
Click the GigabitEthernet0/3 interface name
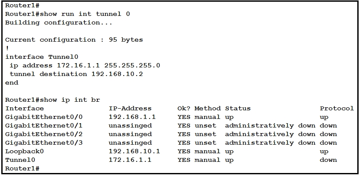pyautogui.click(x=44, y=143)
